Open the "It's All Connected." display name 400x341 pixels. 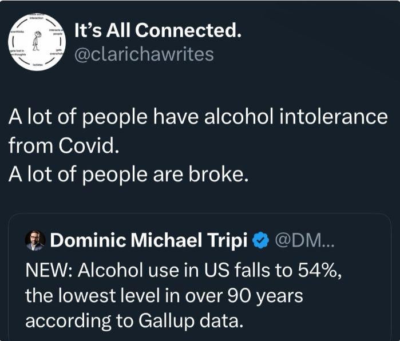point(158,32)
